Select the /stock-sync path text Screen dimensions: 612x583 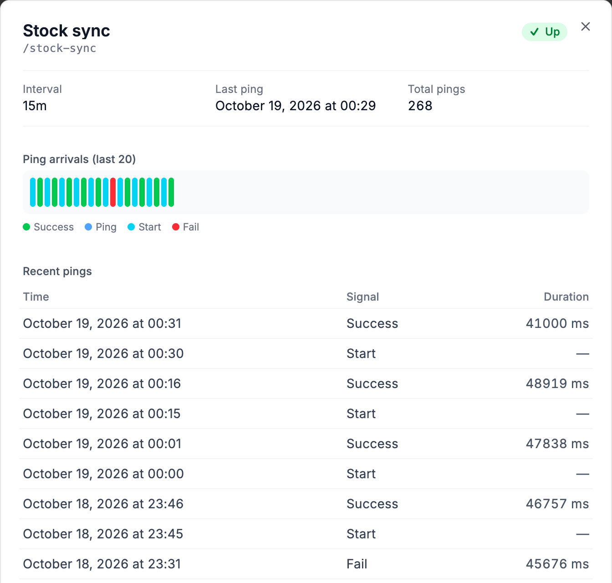pyautogui.click(x=60, y=48)
